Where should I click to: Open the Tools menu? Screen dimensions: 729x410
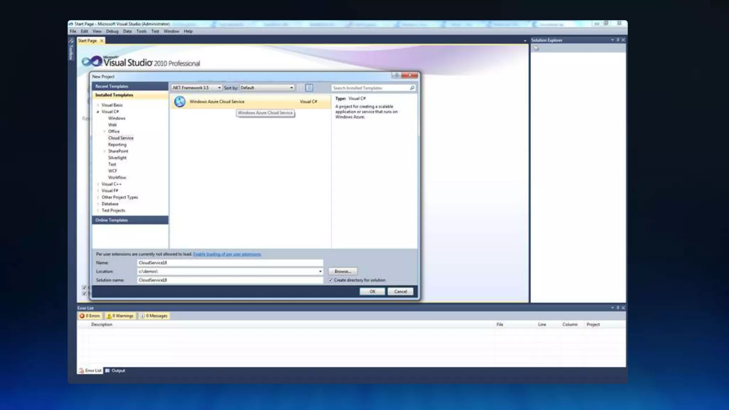pyautogui.click(x=141, y=31)
